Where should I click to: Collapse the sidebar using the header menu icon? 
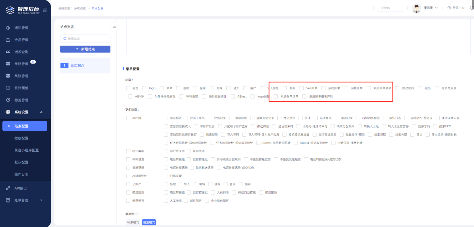pos(45,10)
